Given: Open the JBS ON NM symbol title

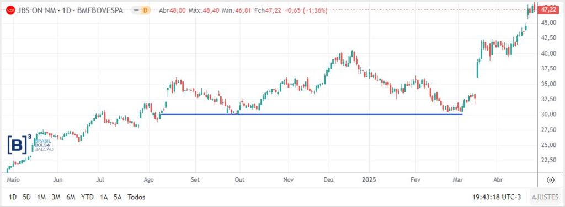Looking at the screenshot, I should (70, 10).
